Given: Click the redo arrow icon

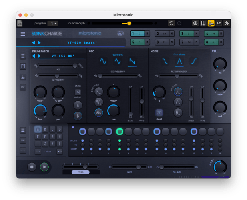Looking at the screenshot, I should 179,23.
